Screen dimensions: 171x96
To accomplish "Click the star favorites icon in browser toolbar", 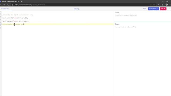I will click(x=158, y=5).
